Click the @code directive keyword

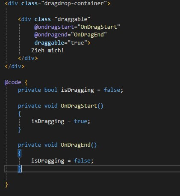[13, 82]
